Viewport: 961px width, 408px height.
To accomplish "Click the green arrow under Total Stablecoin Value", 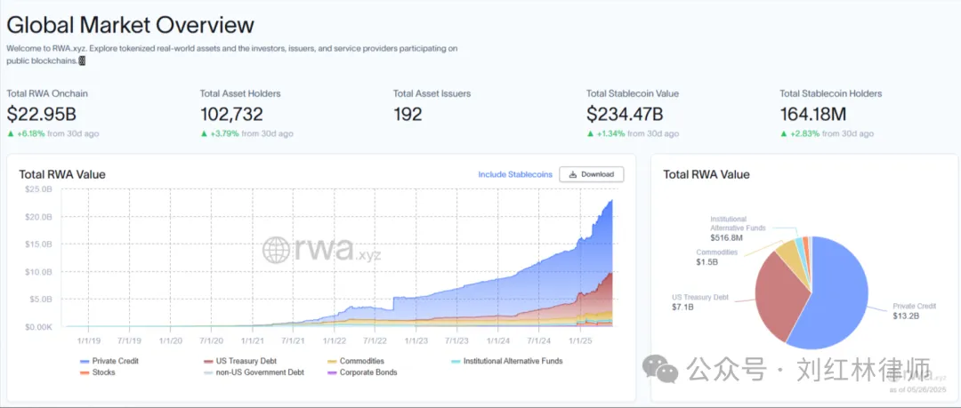I will coord(590,134).
